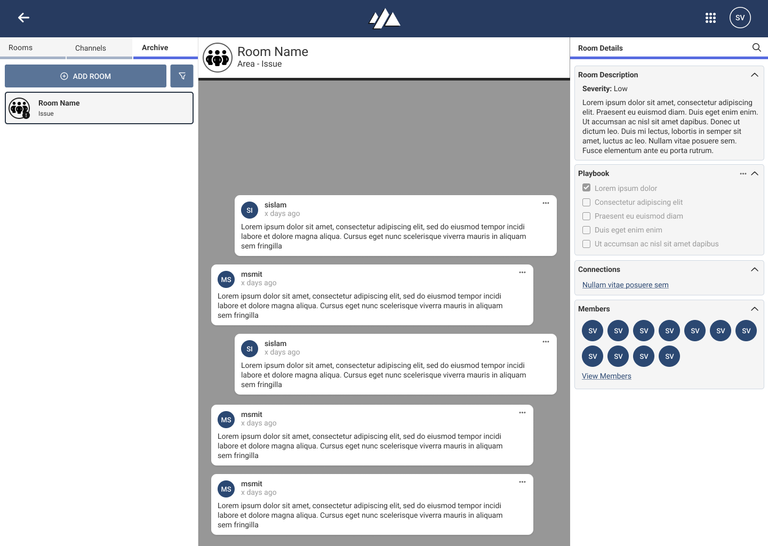Open the Playbook three-dots options menu
The image size is (768, 546).
[x=743, y=173]
